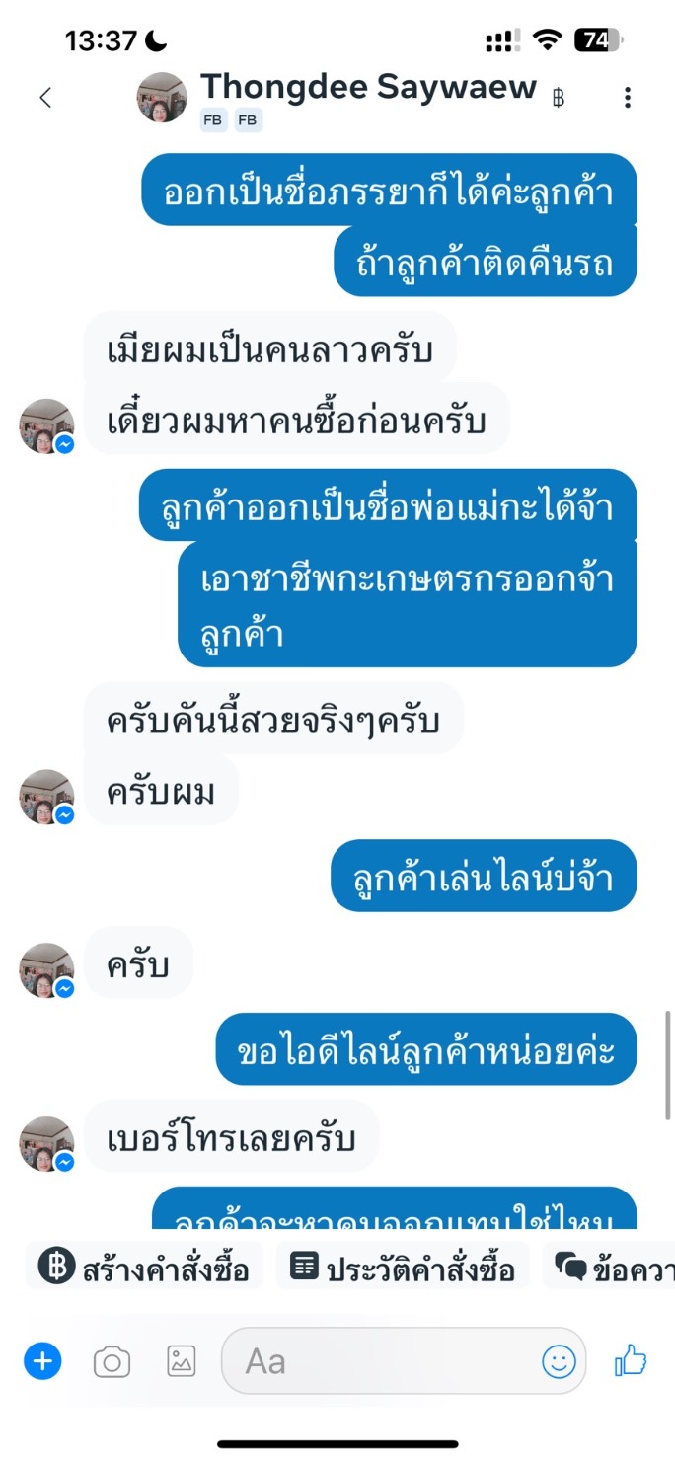Screen dimensions: 675x1461
Task: Open the camera icon
Action: coord(112,1362)
